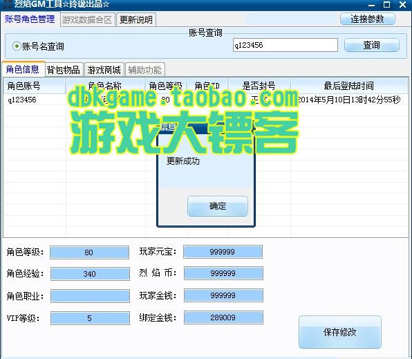Edit the VIP等级 field
This screenshot has width=412, height=359.
pos(90,318)
